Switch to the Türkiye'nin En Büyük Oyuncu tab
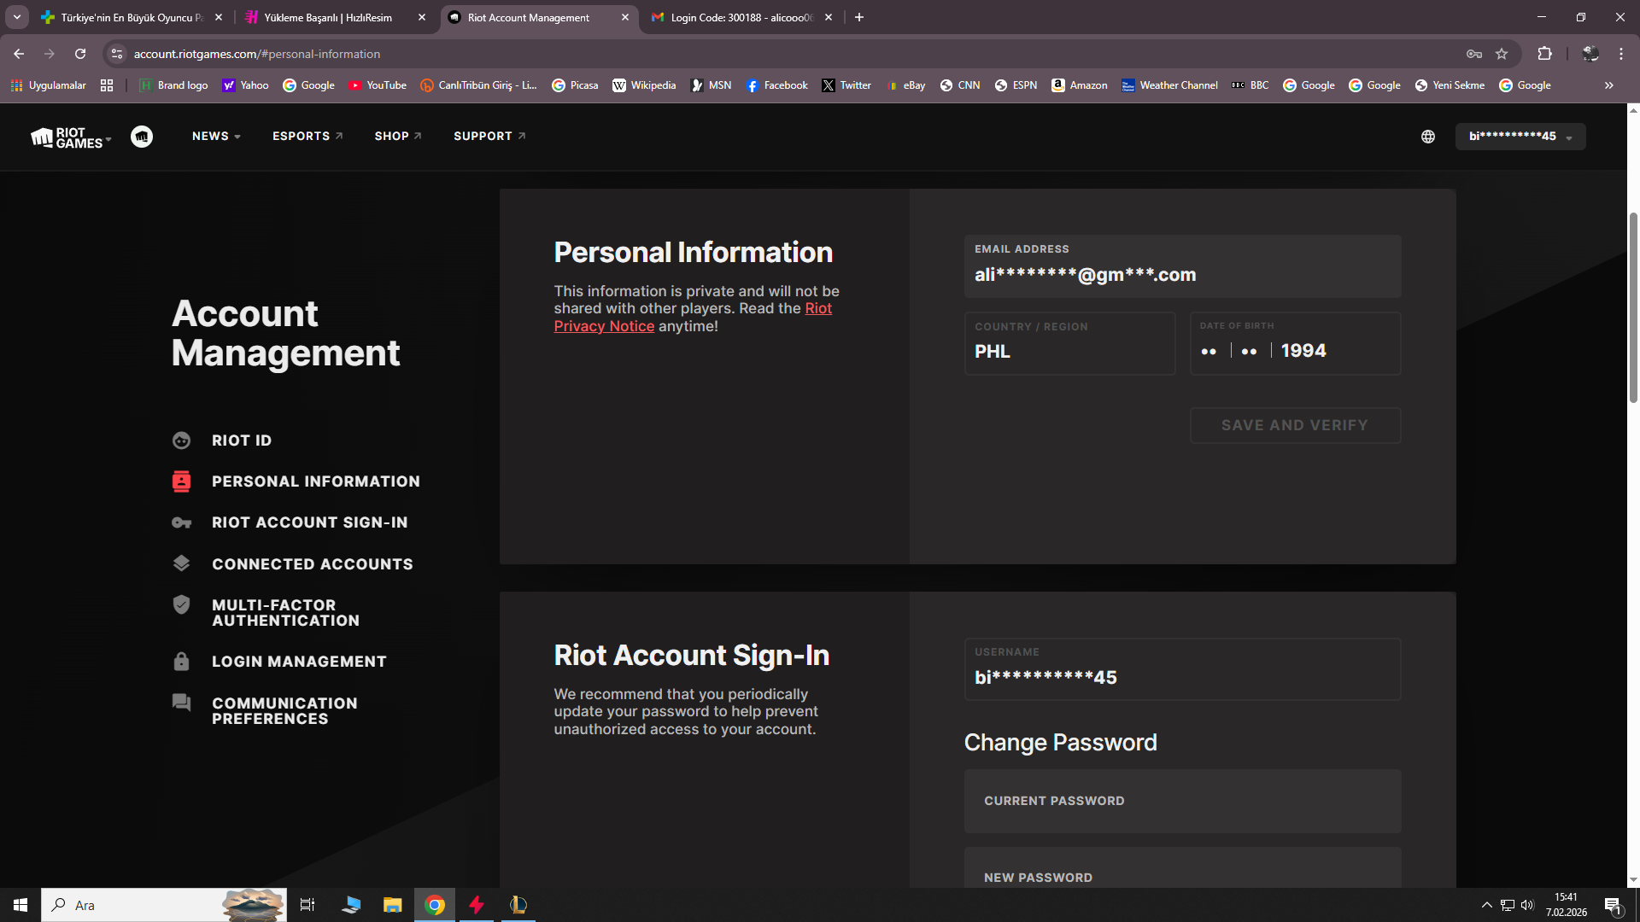1640x922 pixels. click(132, 17)
